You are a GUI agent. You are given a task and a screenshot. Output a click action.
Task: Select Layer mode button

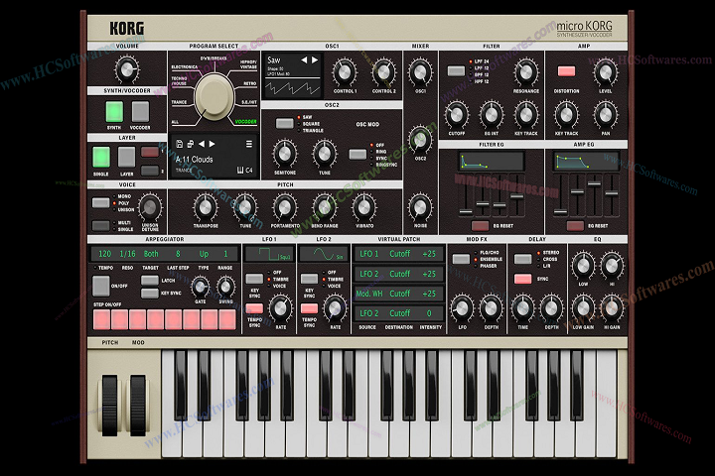coord(127,157)
